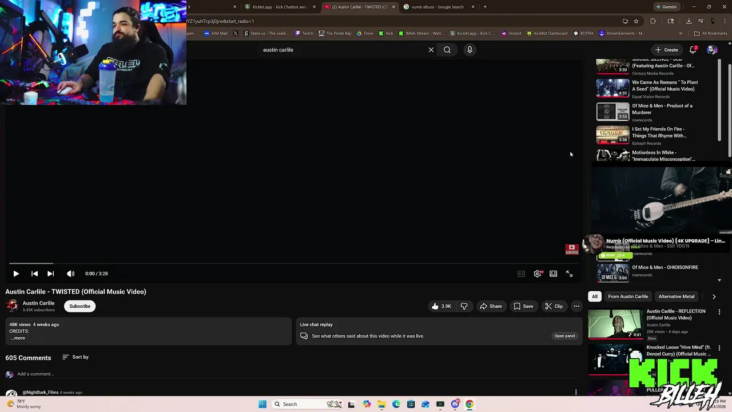The height and width of the screenshot is (412, 732).
Task: Open more actions ellipsis under video
Action: pos(576,306)
